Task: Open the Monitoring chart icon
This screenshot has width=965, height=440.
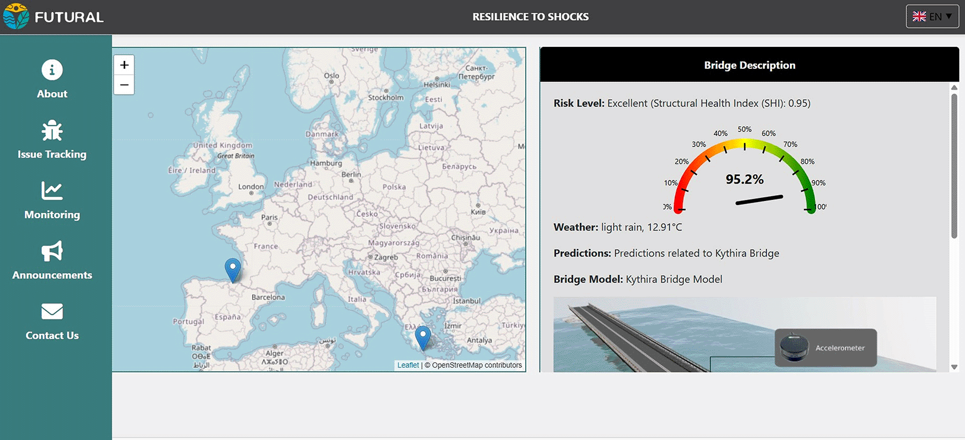Action: coord(52,190)
